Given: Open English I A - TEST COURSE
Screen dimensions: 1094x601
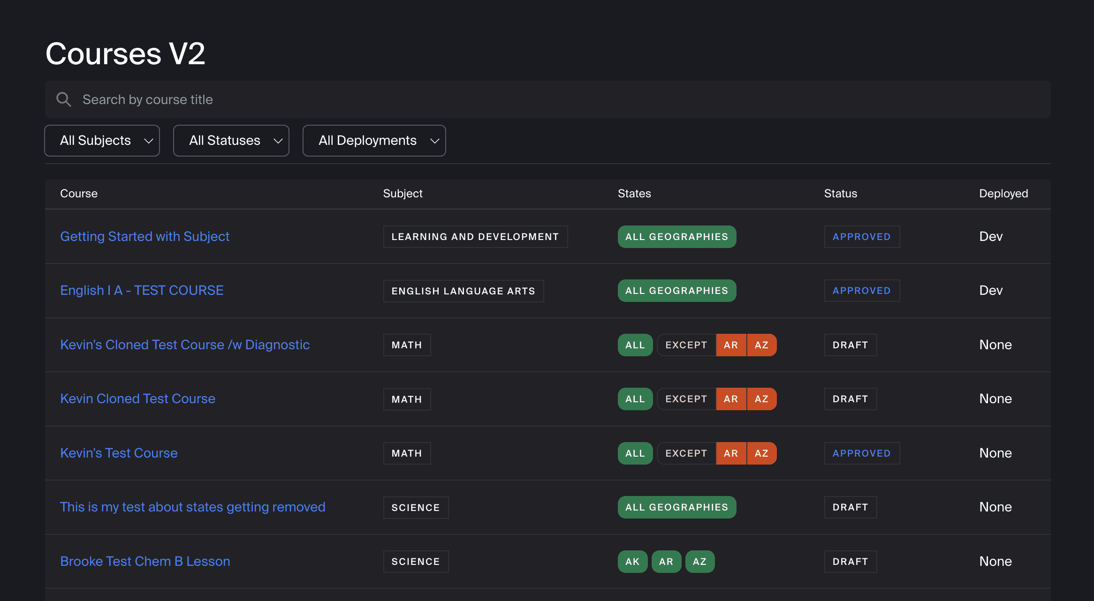Looking at the screenshot, I should [x=142, y=290].
